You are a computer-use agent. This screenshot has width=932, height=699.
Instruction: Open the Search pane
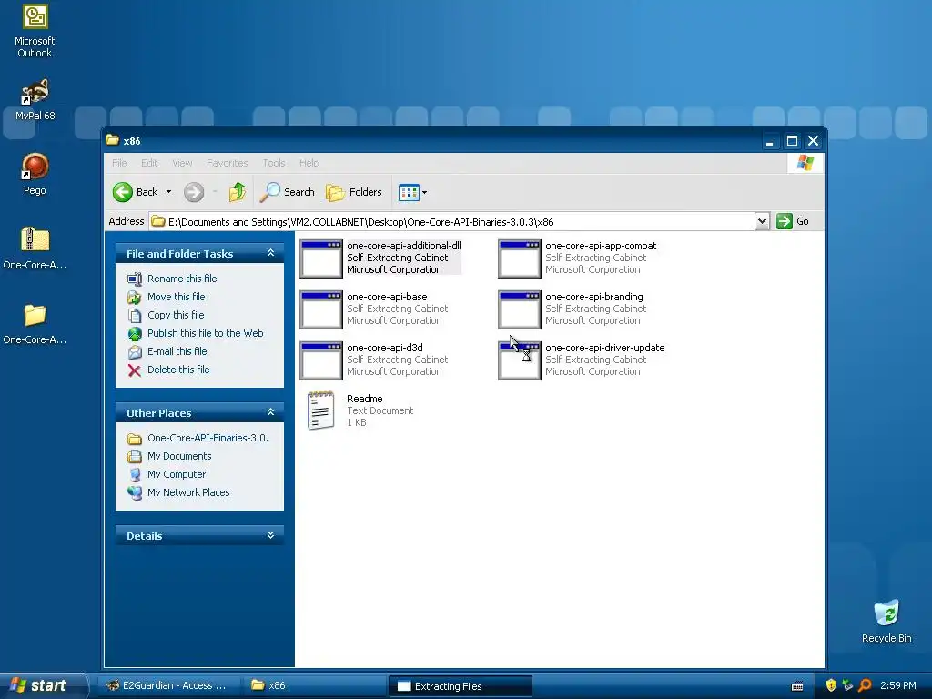pyautogui.click(x=287, y=192)
